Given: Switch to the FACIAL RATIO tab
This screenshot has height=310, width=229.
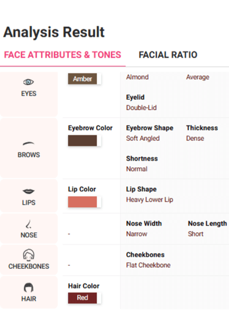Looking at the screenshot, I should pos(168,55).
